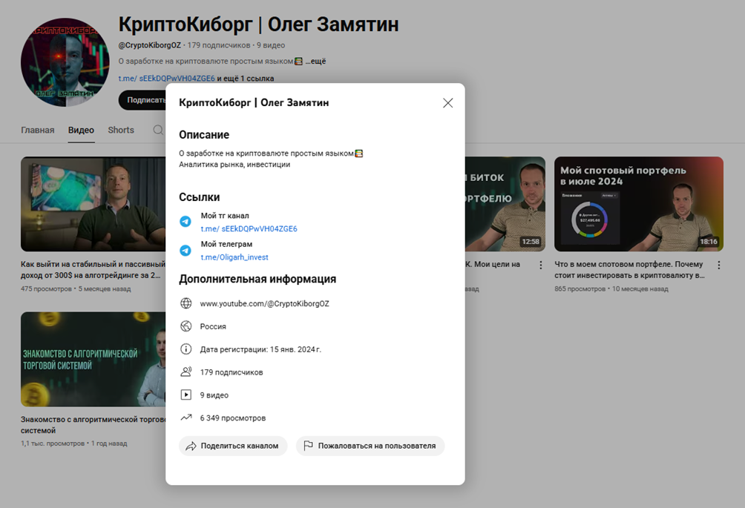745x508 pixels.
Task: Report user via 'Пожаловаться на пользователя'
Action: click(x=370, y=446)
